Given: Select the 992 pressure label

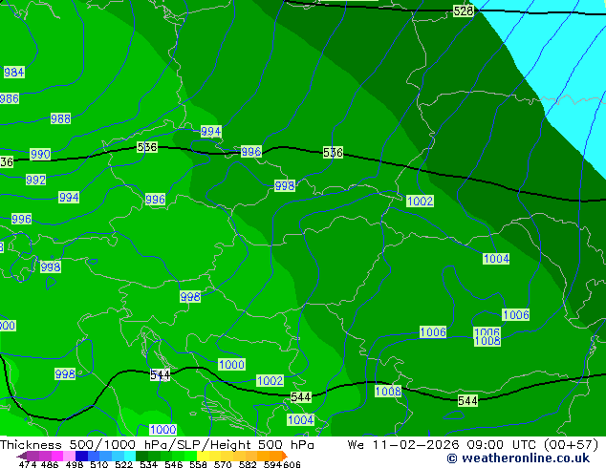Looking at the screenshot, I should coord(35,180).
